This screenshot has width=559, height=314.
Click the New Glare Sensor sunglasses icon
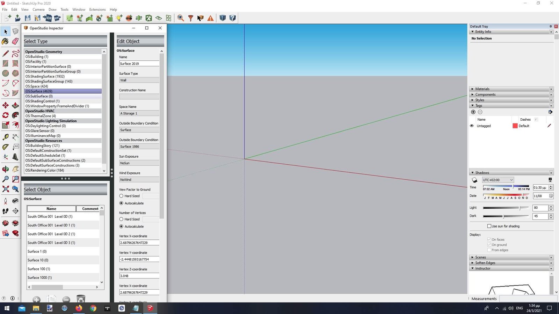click(x=129, y=18)
